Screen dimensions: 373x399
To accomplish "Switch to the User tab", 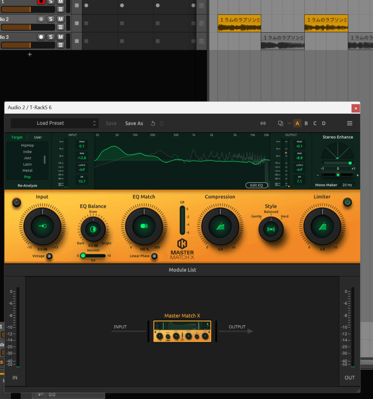I will click(38, 137).
